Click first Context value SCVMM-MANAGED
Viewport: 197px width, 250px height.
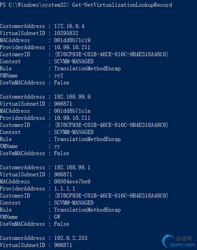coord(74,61)
